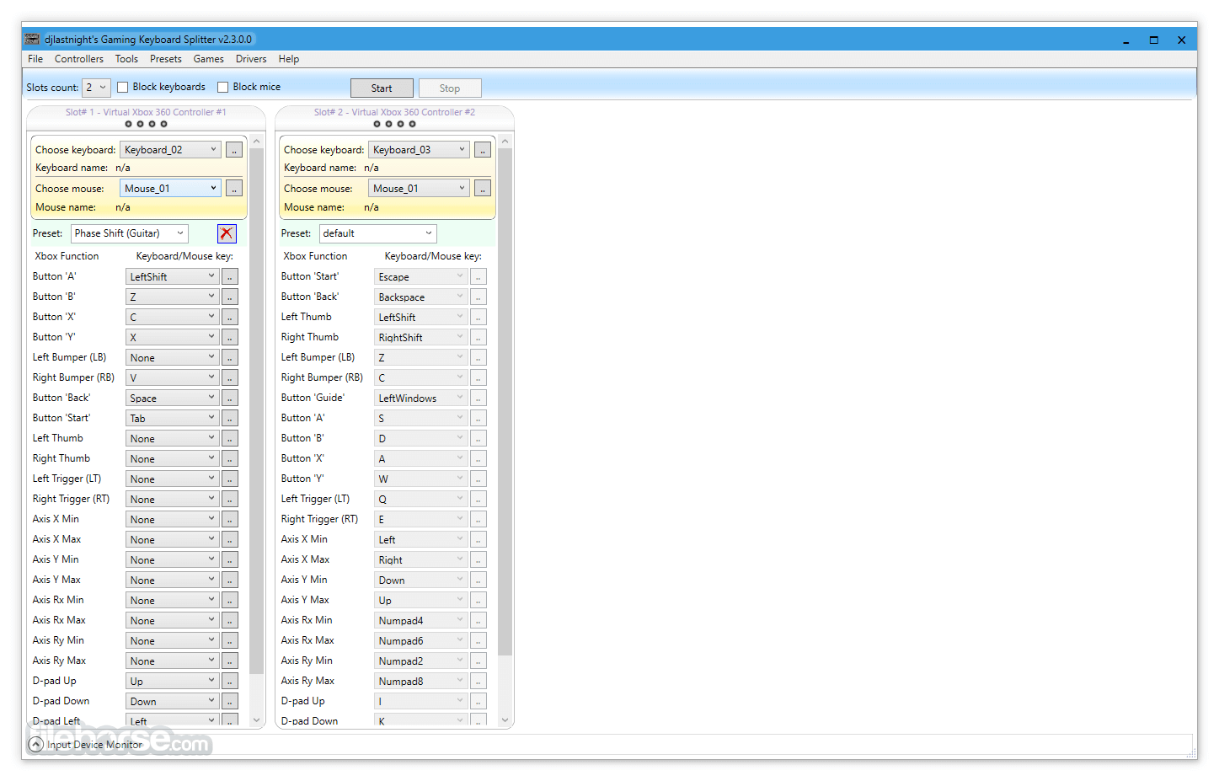The height and width of the screenshot is (781, 1219).
Task: Open Slot 1 Button 'A' LeftShift dropdown
Action: (173, 276)
